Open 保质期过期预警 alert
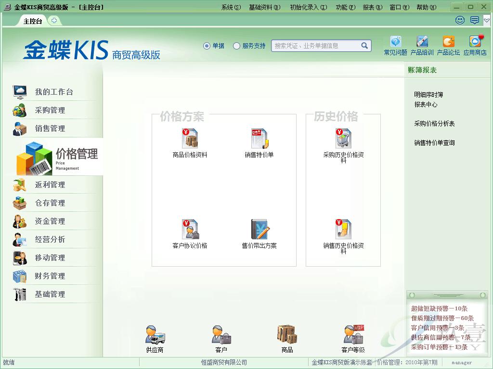The width and height of the screenshot is (493, 369). [442, 318]
